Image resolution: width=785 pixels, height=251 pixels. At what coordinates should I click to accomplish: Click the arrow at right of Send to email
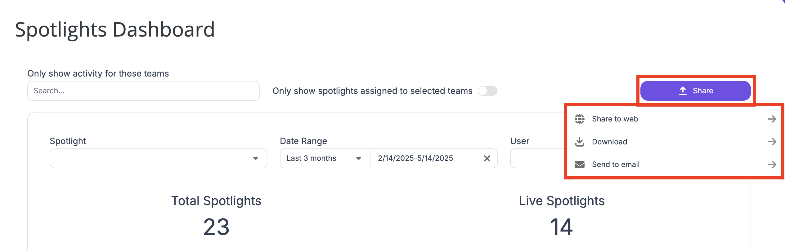click(772, 165)
